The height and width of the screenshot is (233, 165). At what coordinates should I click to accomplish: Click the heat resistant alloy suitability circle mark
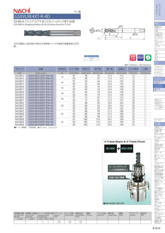point(80,222)
